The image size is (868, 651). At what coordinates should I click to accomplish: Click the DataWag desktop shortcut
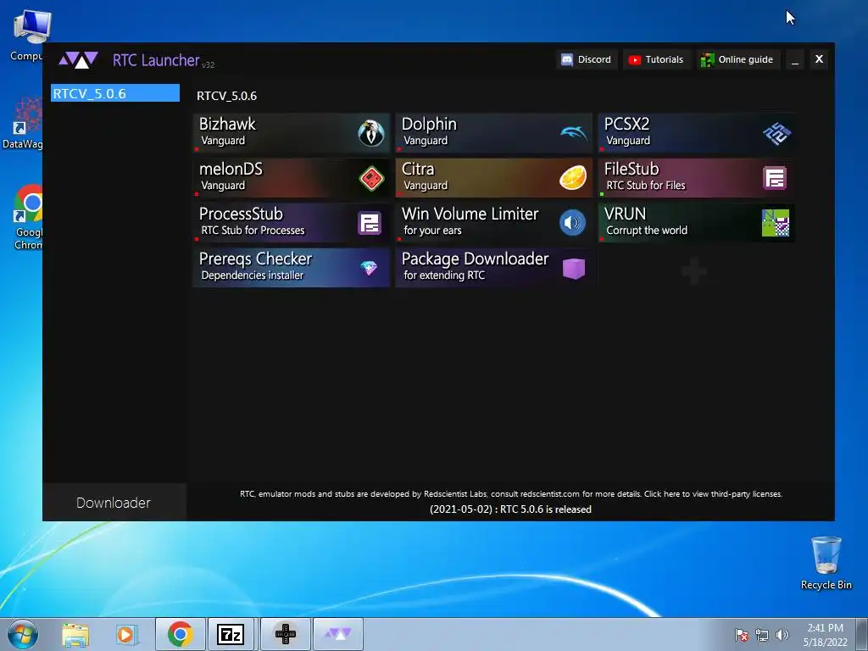[23, 123]
